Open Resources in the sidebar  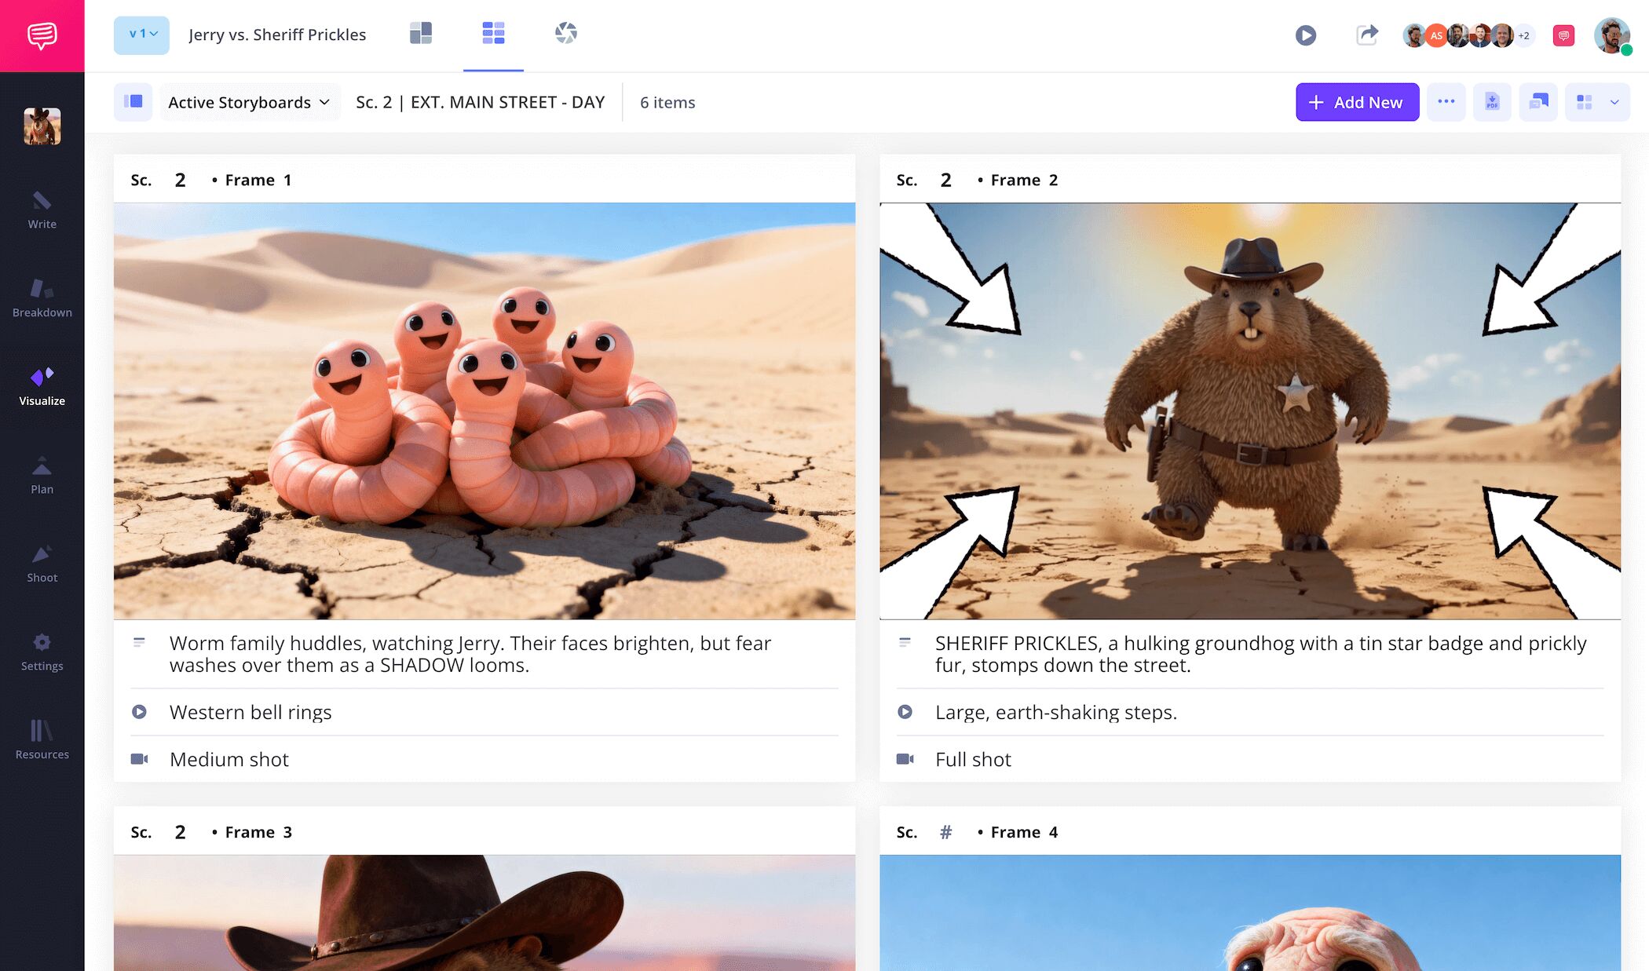tap(42, 740)
